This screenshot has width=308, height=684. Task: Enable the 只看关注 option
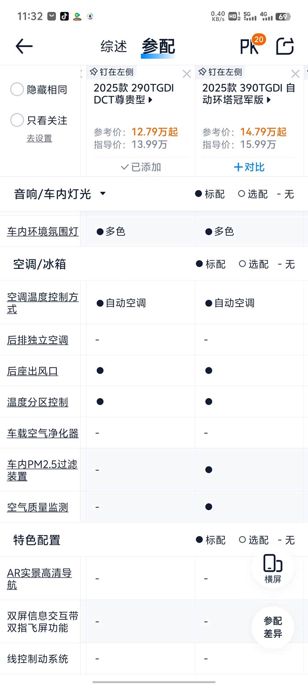pyautogui.click(x=17, y=120)
